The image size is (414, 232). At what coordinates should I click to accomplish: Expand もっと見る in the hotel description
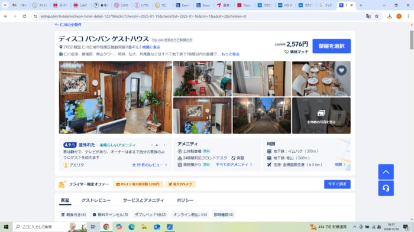click(x=230, y=54)
